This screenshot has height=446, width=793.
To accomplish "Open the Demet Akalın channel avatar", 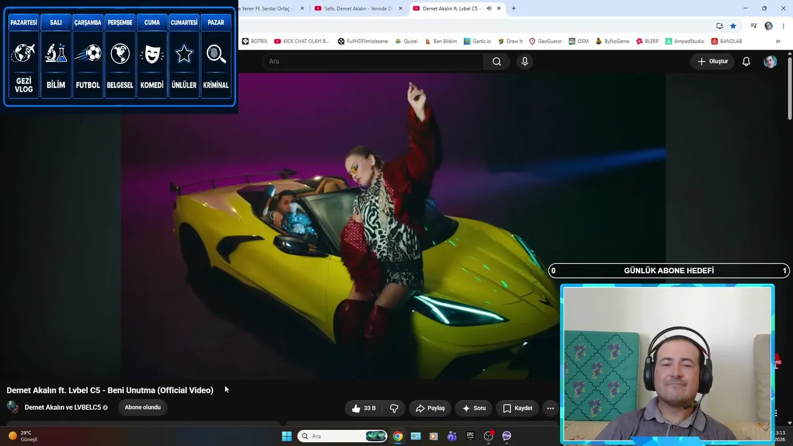I will 12,407.
